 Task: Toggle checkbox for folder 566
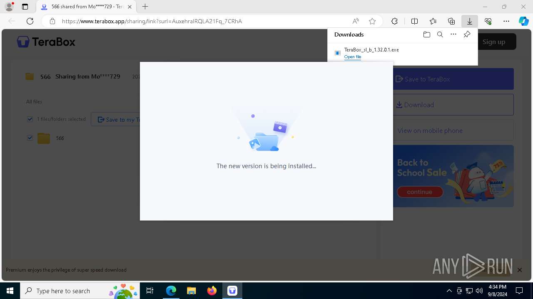tap(30, 138)
